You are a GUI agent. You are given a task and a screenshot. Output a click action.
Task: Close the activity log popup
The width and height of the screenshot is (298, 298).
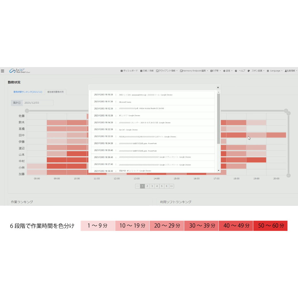(218, 88)
